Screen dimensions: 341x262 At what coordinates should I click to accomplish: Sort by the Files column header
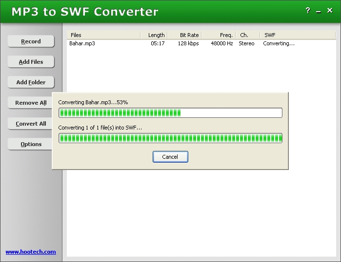click(x=103, y=35)
